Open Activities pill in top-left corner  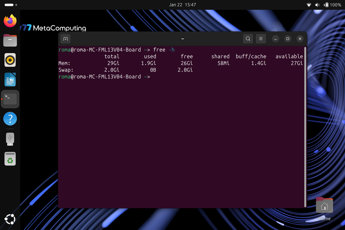tap(11, 5)
